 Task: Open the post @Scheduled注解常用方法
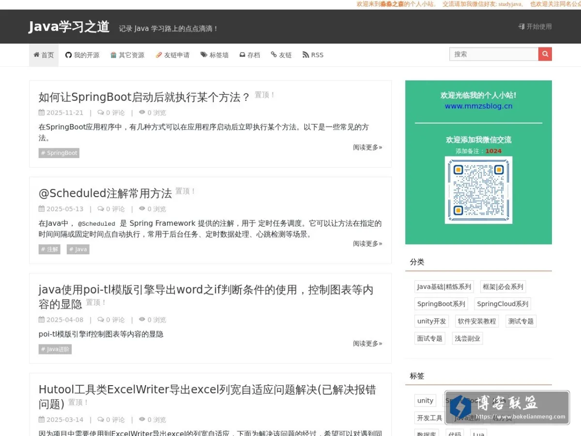point(105,193)
